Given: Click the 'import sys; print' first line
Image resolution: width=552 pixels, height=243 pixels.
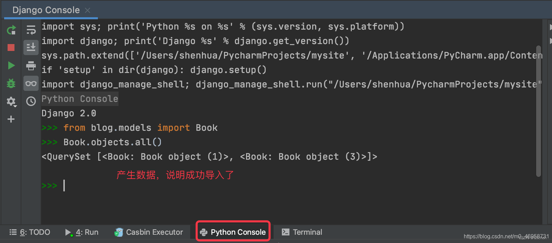Looking at the screenshot, I should coord(223,27).
